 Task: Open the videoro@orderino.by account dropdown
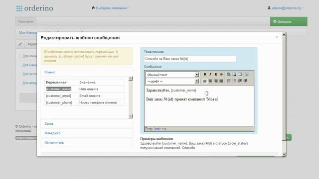pos(287,8)
